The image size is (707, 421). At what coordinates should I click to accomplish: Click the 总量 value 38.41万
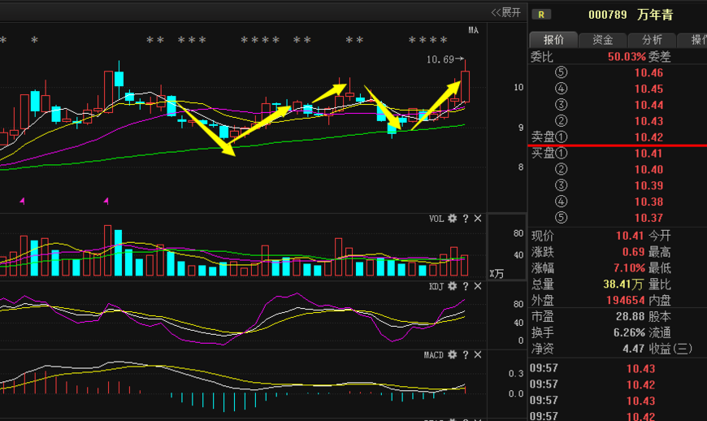click(623, 284)
